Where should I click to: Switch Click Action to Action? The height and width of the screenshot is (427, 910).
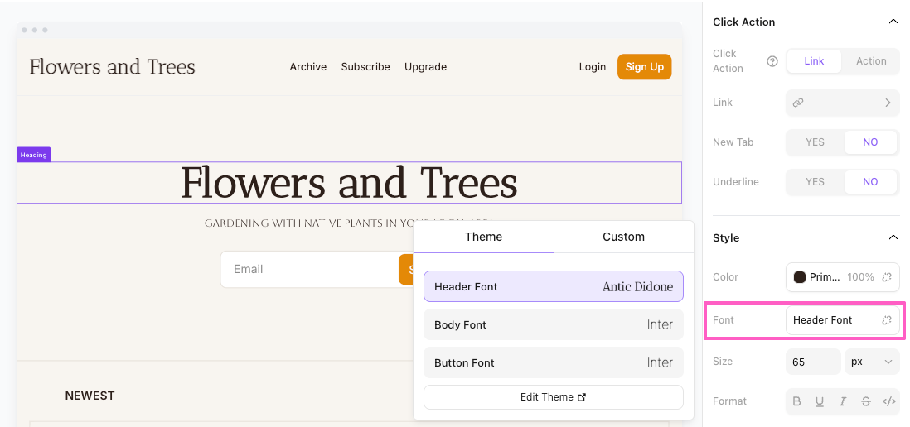[x=871, y=61]
